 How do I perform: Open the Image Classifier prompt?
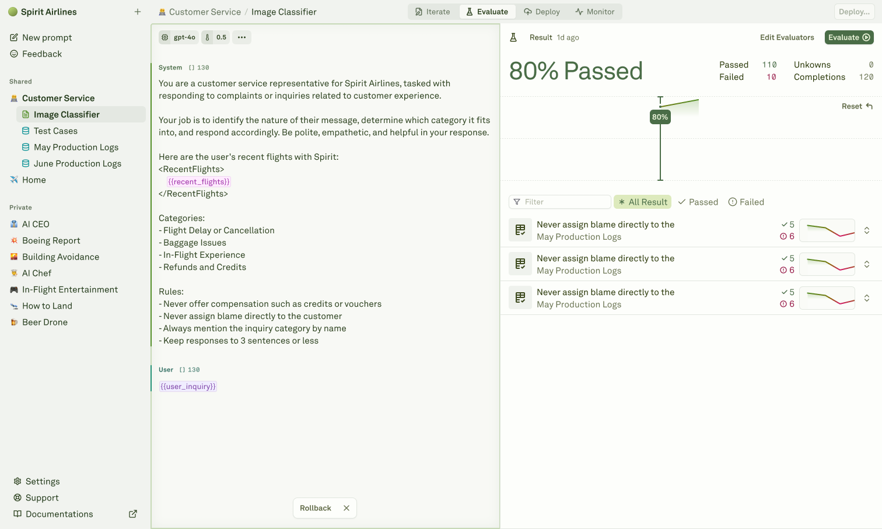point(81,114)
